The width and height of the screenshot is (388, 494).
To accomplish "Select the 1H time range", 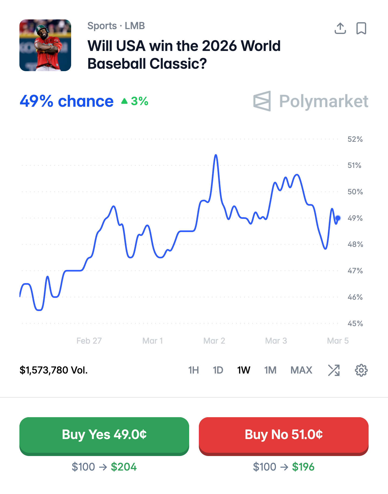I will [x=193, y=370].
